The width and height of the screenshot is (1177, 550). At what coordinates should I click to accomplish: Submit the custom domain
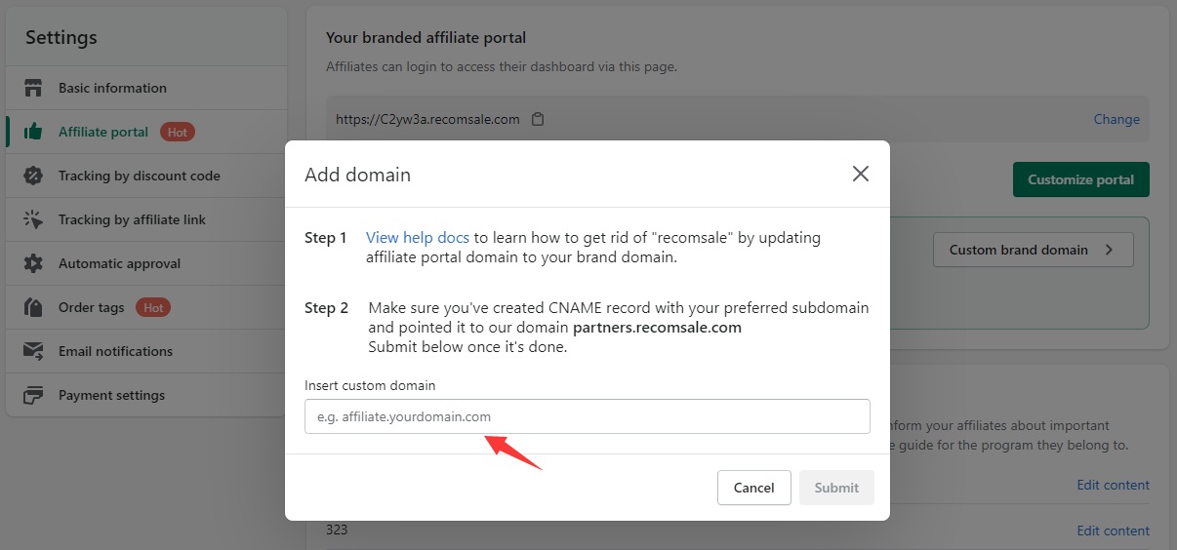coord(836,488)
